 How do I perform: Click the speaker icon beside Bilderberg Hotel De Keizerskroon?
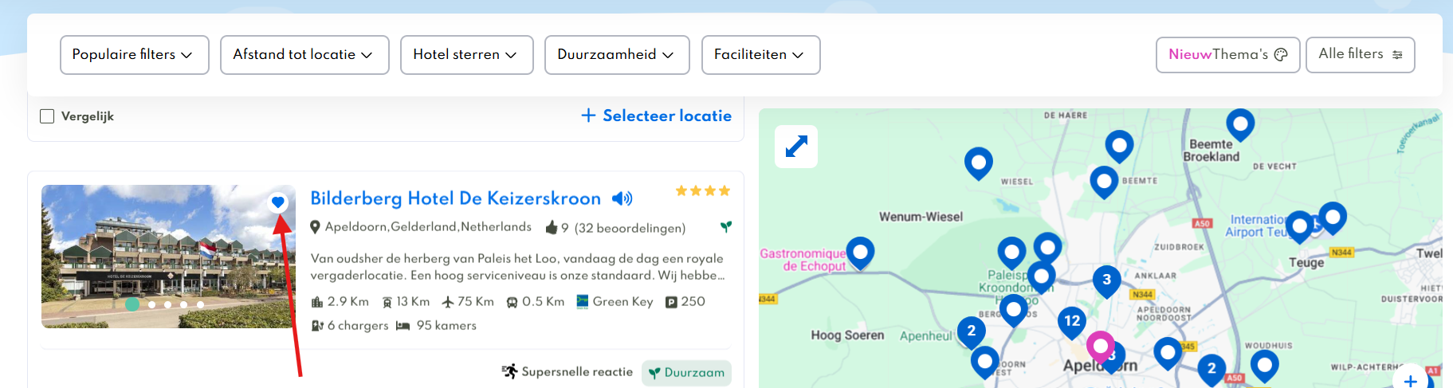[622, 198]
